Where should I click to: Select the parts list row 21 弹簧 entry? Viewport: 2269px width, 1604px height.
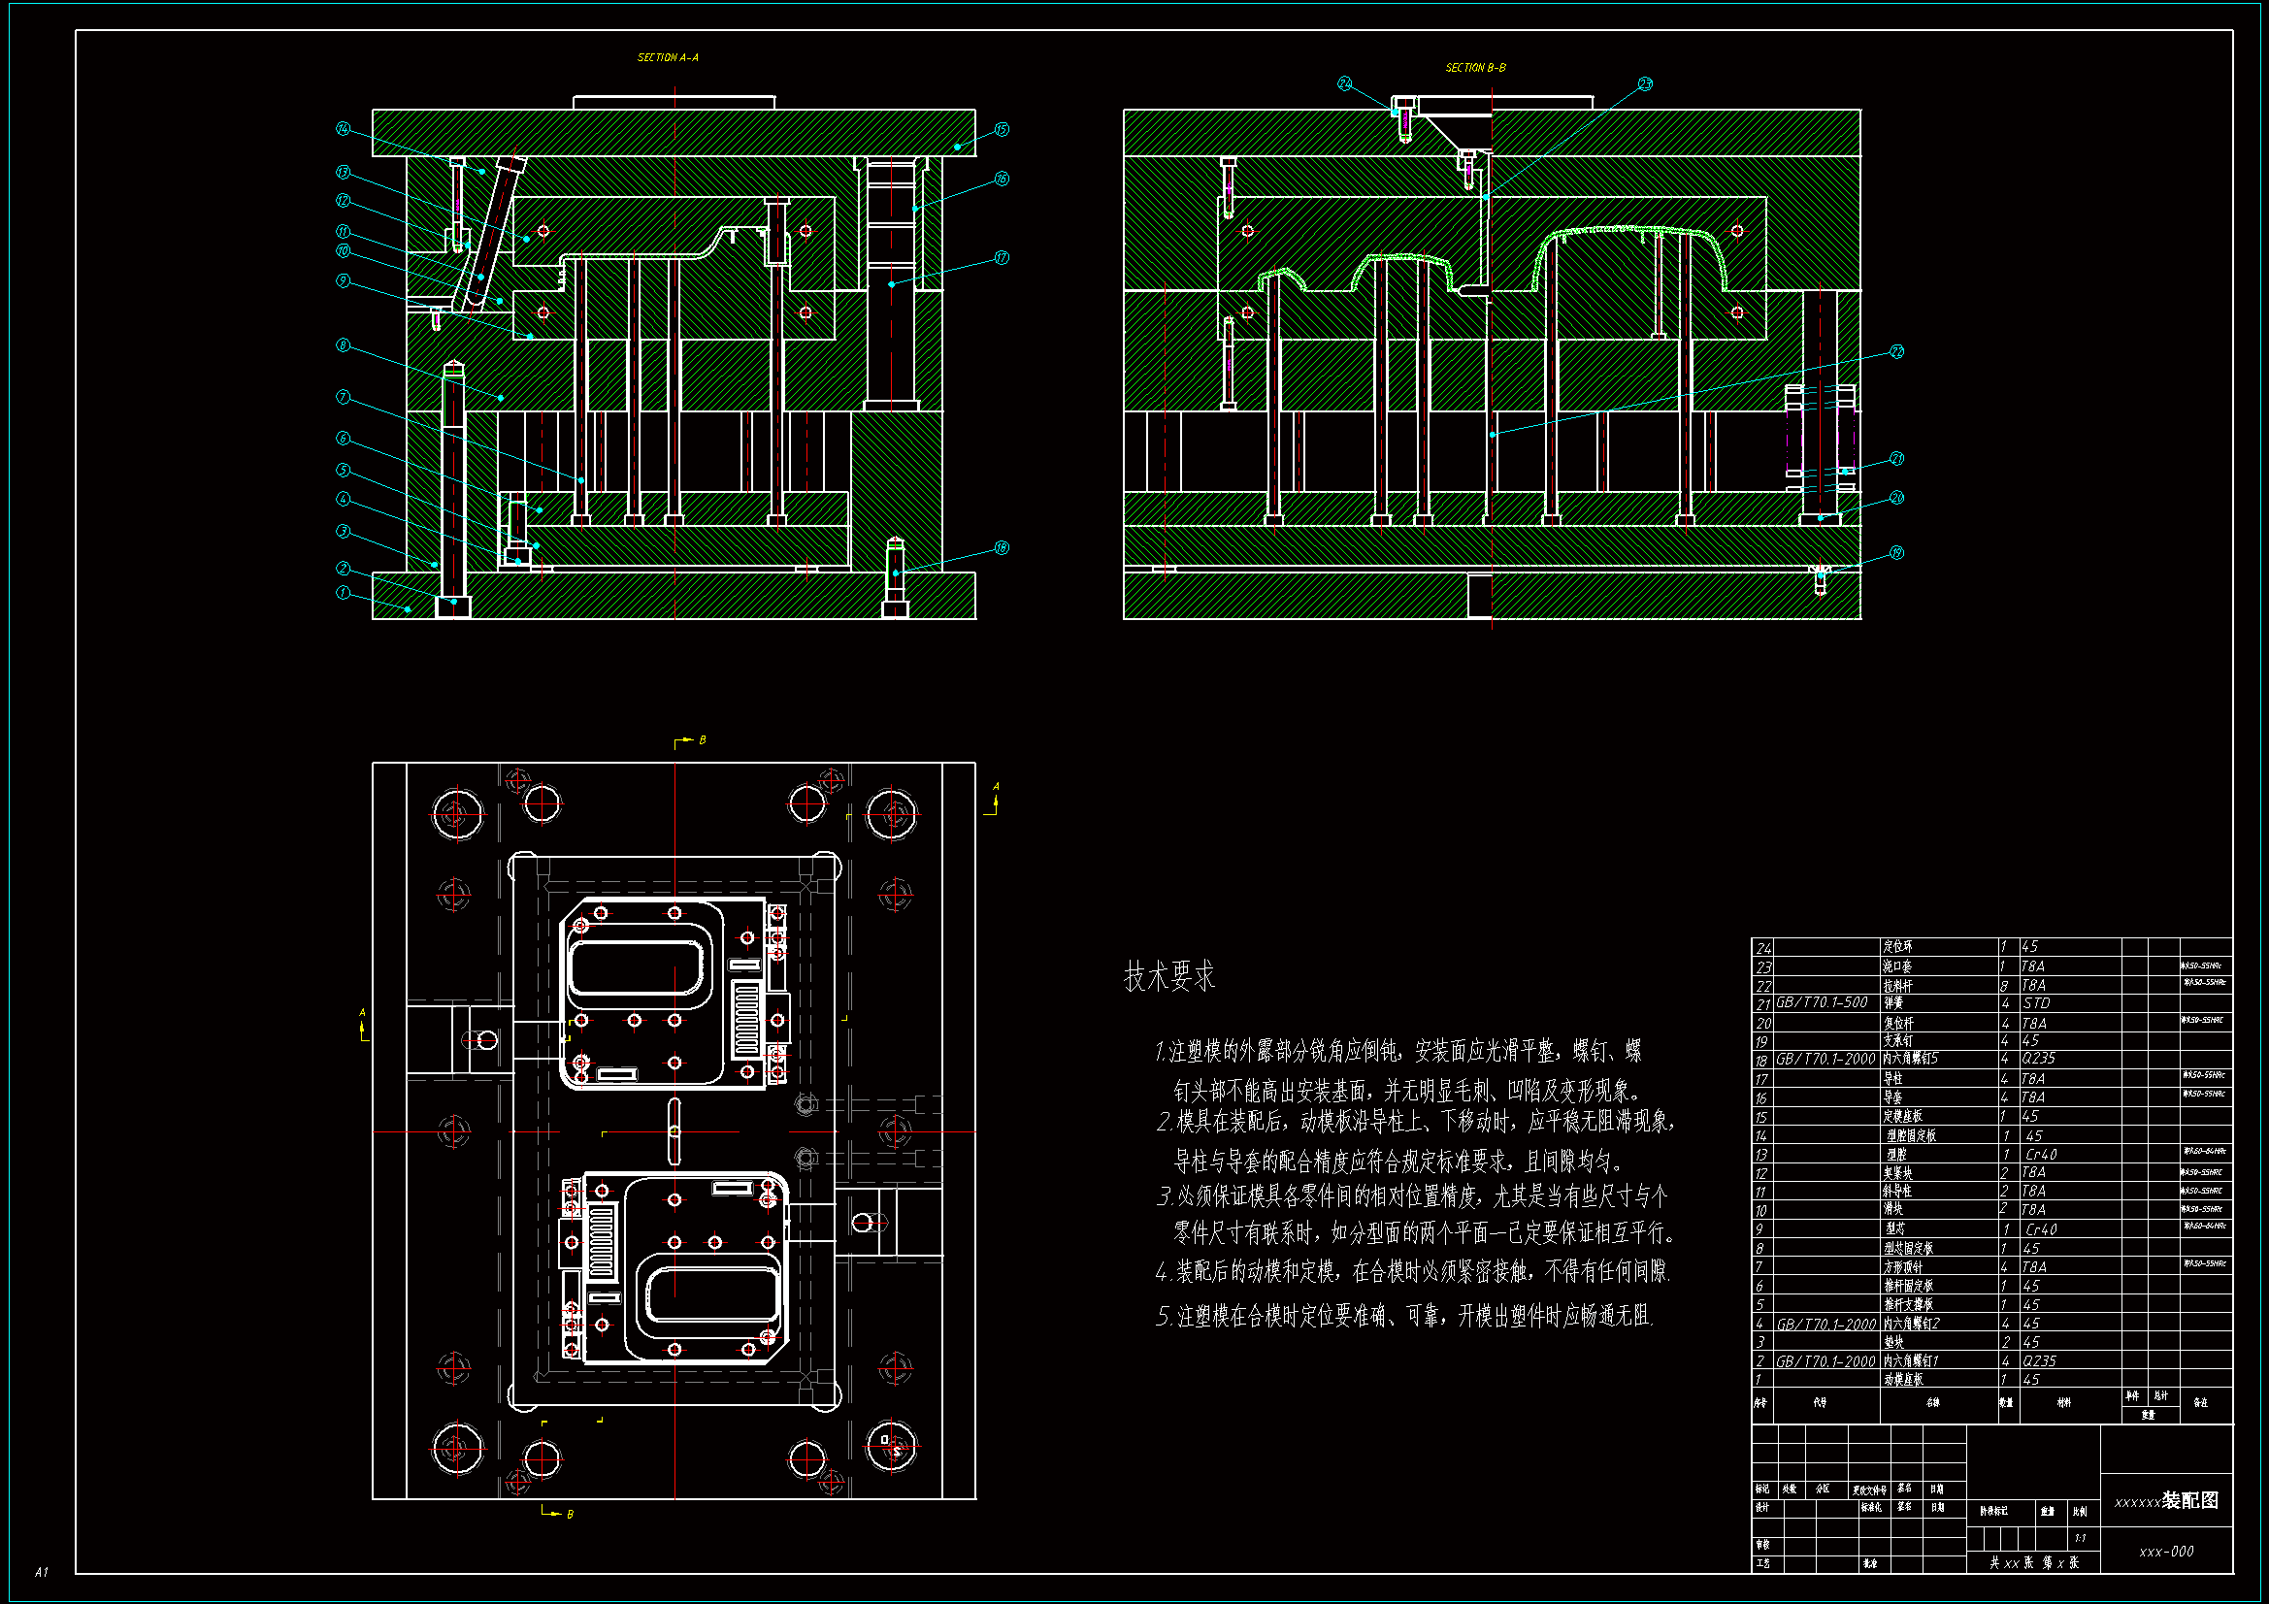(x=1894, y=1003)
